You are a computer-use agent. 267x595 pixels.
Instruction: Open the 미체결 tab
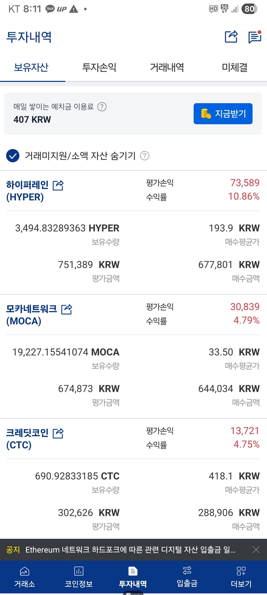(235, 67)
